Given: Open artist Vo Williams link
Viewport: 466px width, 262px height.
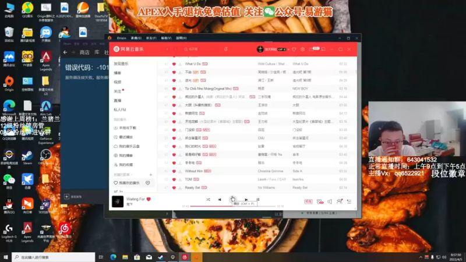Looking at the screenshot, I should click(x=266, y=187).
